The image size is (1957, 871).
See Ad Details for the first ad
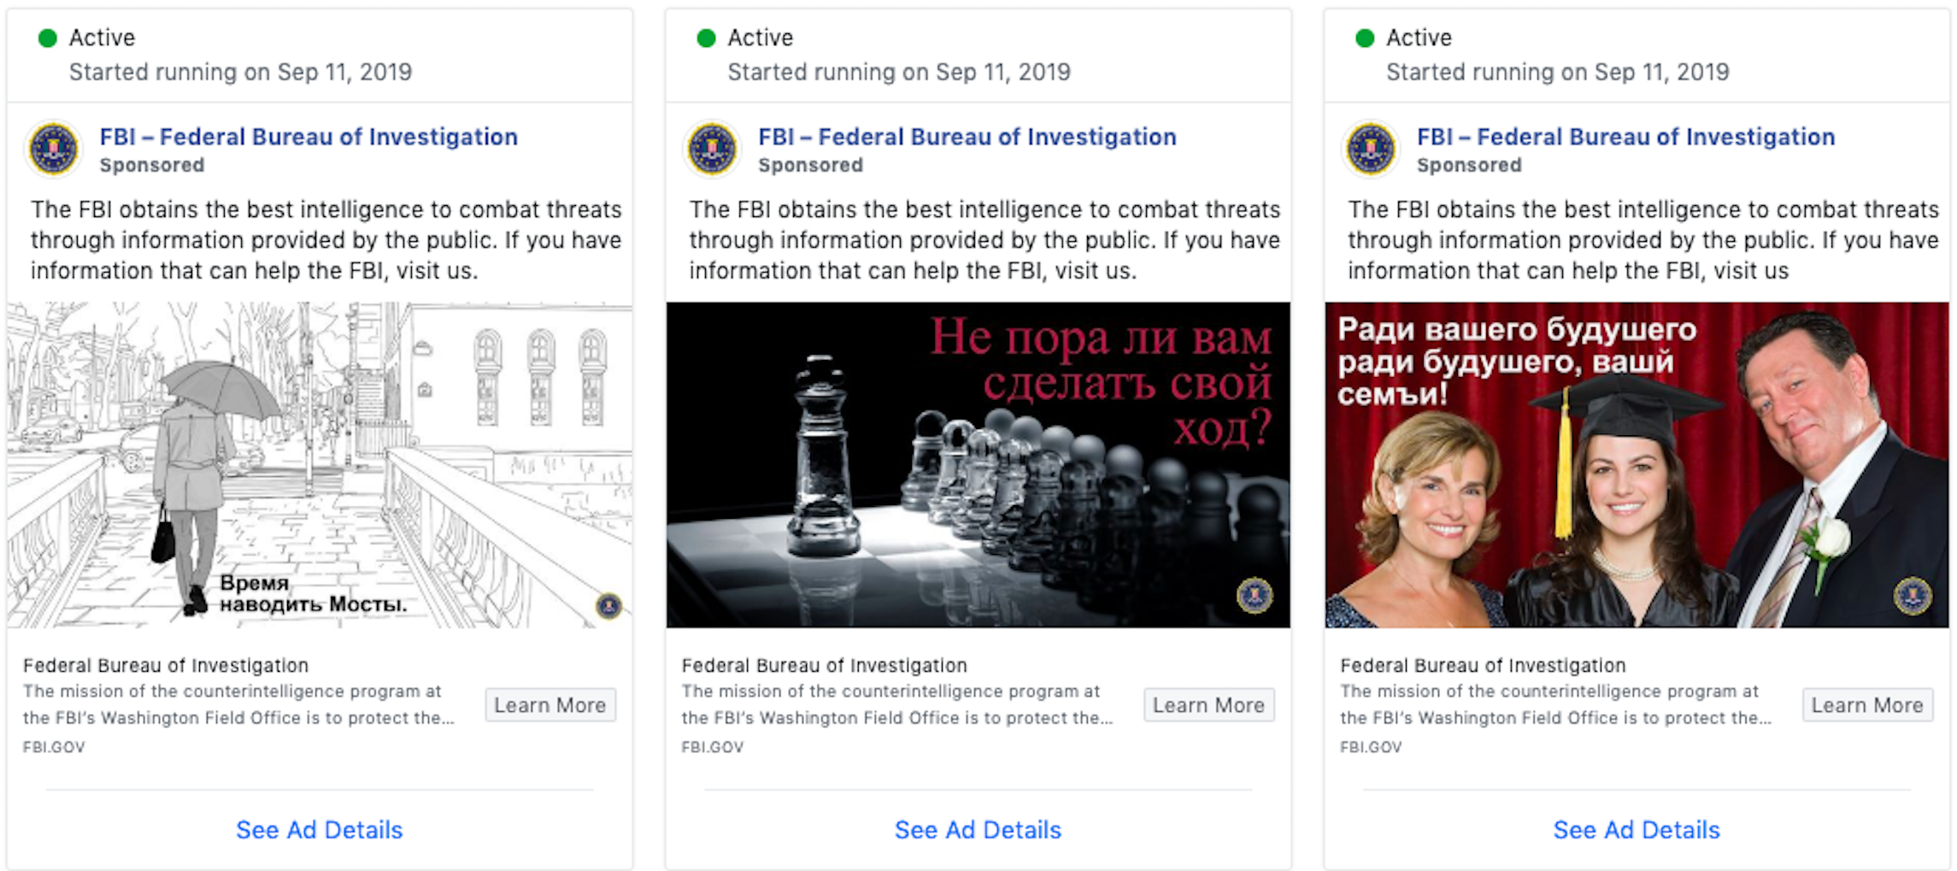pos(319,829)
